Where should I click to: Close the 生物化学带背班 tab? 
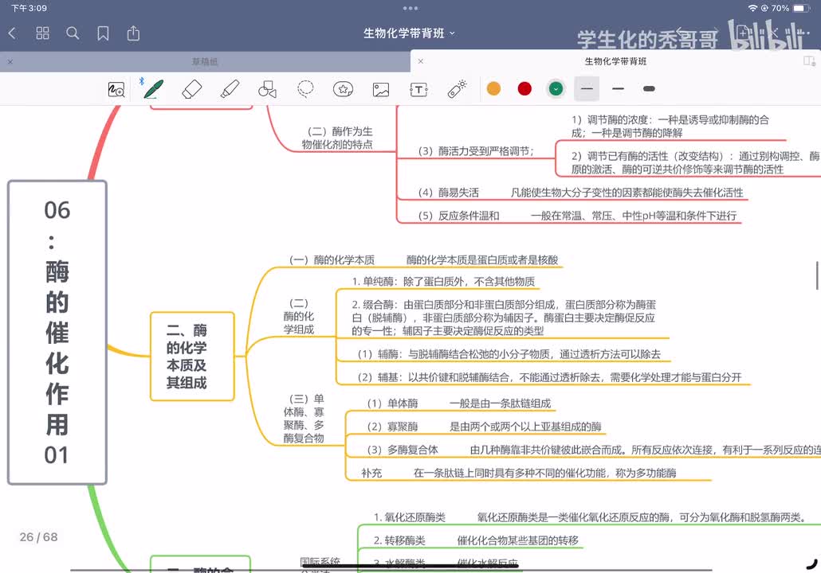420,61
